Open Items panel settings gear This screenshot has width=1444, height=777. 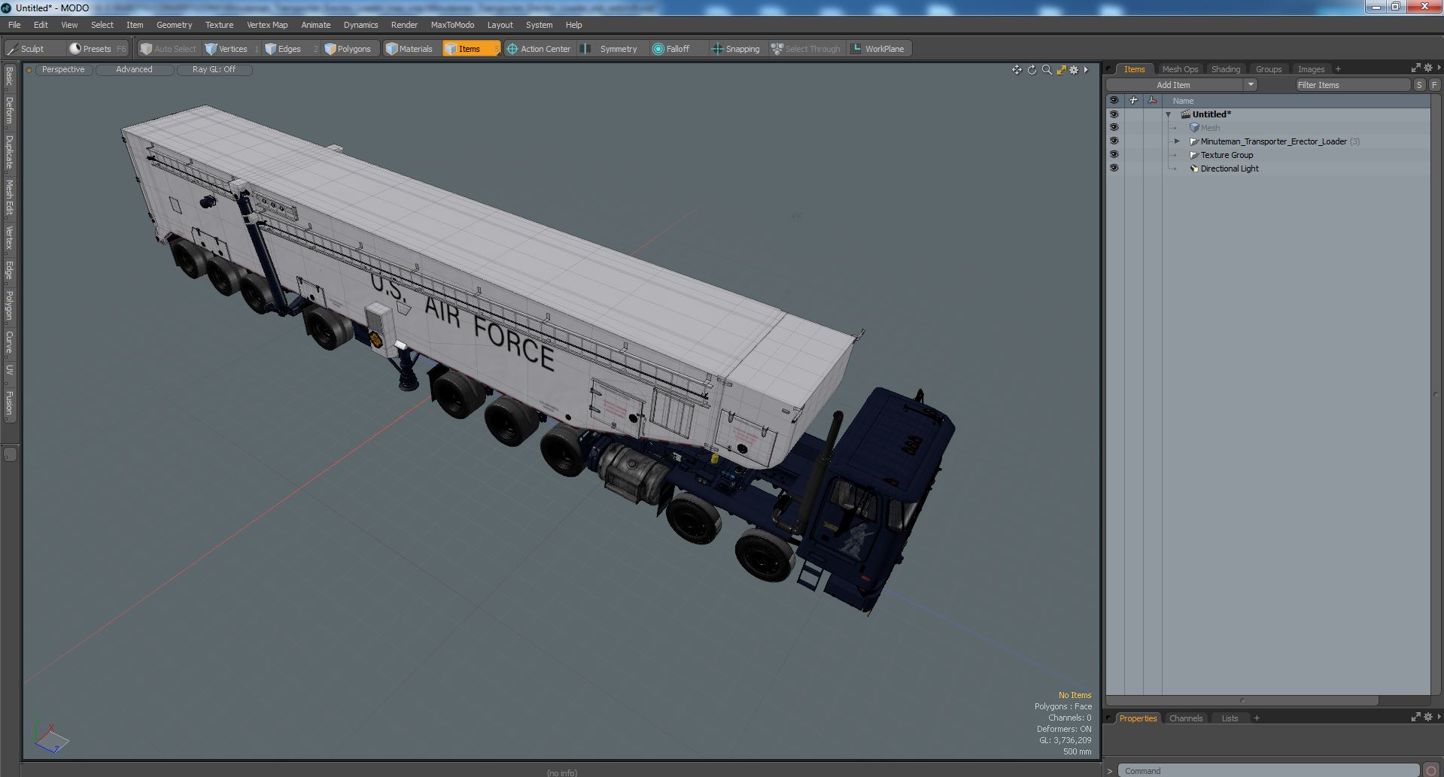pyautogui.click(x=1428, y=68)
